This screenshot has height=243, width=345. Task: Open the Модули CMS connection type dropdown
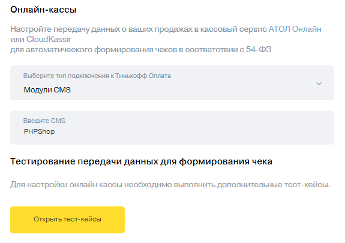pyautogui.click(x=172, y=83)
